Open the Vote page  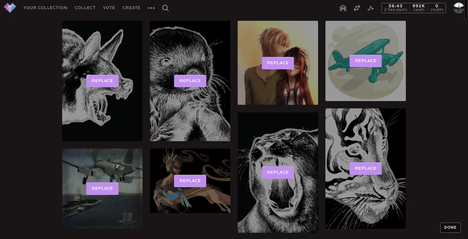pyautogui.click(x=109, y=8)
